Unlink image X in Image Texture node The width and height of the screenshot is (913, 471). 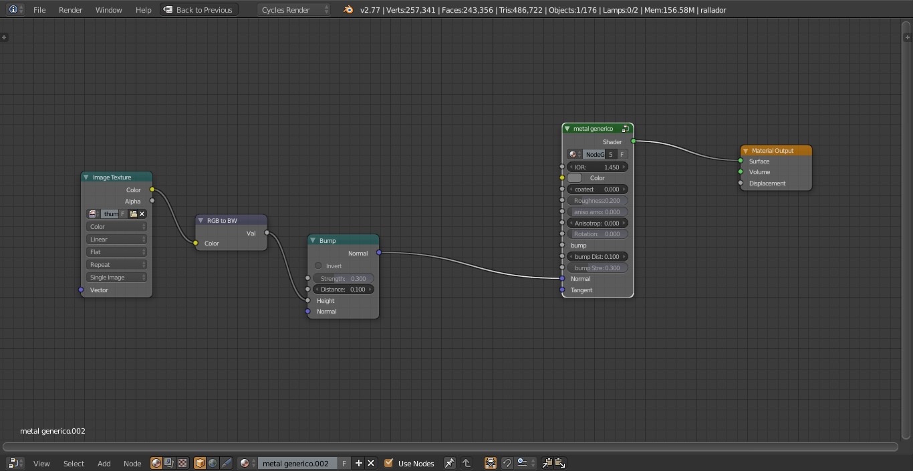tap(142, 214)
